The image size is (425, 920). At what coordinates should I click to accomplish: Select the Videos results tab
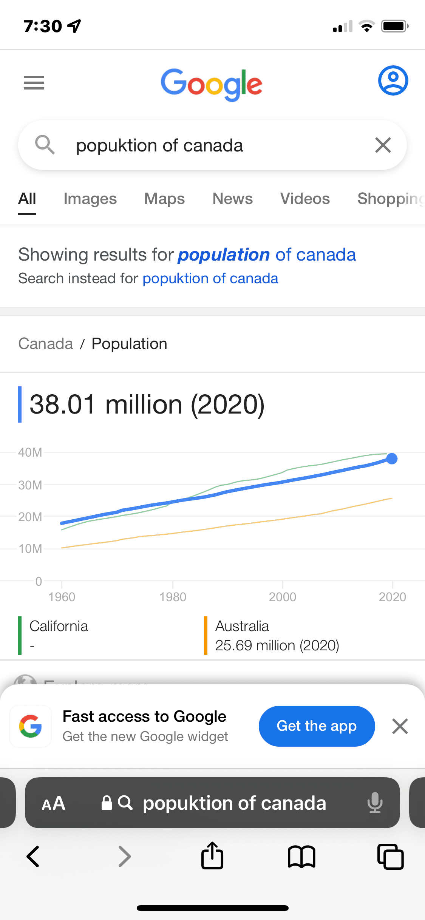305,199
